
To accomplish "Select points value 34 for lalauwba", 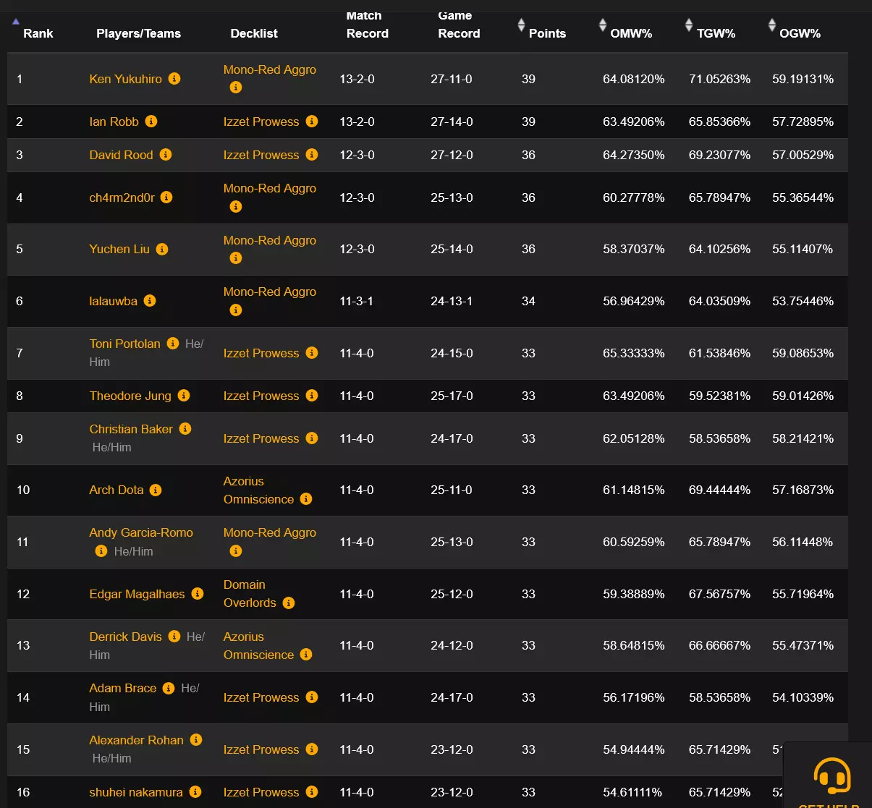I will pos(529,301).
